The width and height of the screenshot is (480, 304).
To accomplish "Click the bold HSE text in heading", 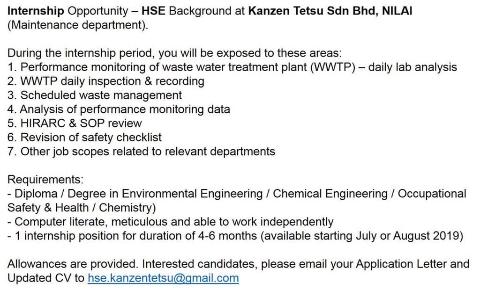I will point(153,11).
